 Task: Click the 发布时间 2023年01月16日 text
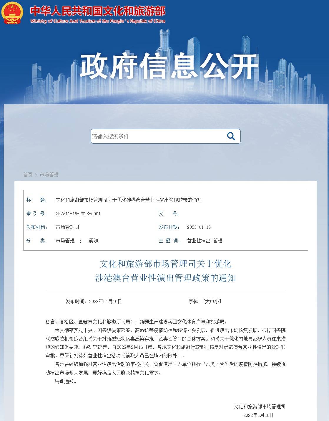(94, 301)
